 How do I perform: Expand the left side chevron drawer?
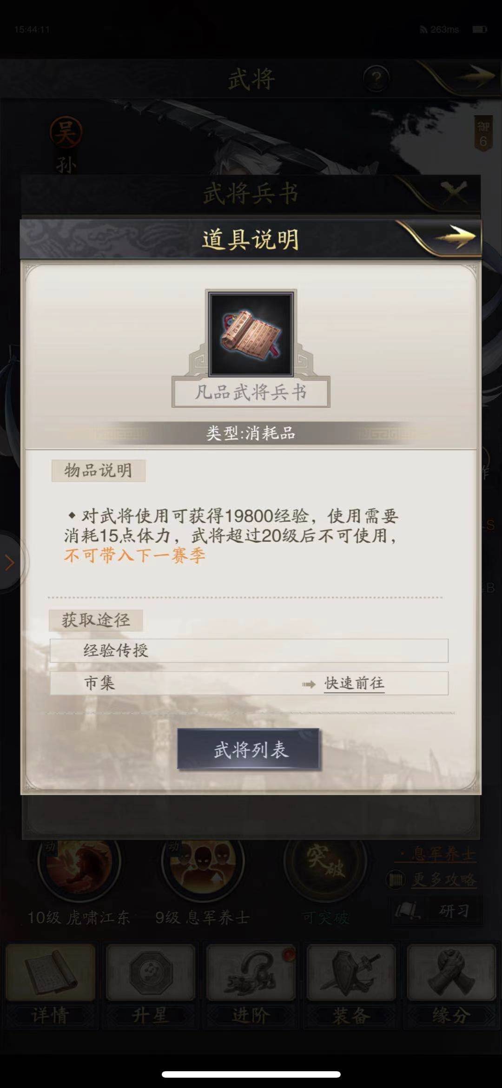(x=10, y=562)
